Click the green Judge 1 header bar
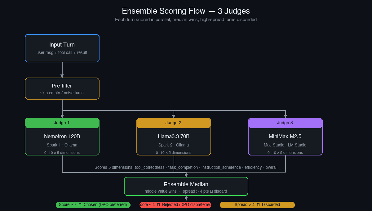 (62, 123)
